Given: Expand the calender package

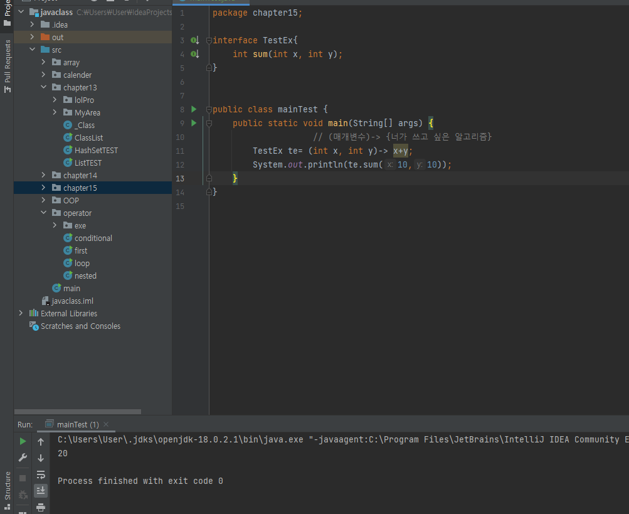Looking at the screenshot, I should [44, 75].
